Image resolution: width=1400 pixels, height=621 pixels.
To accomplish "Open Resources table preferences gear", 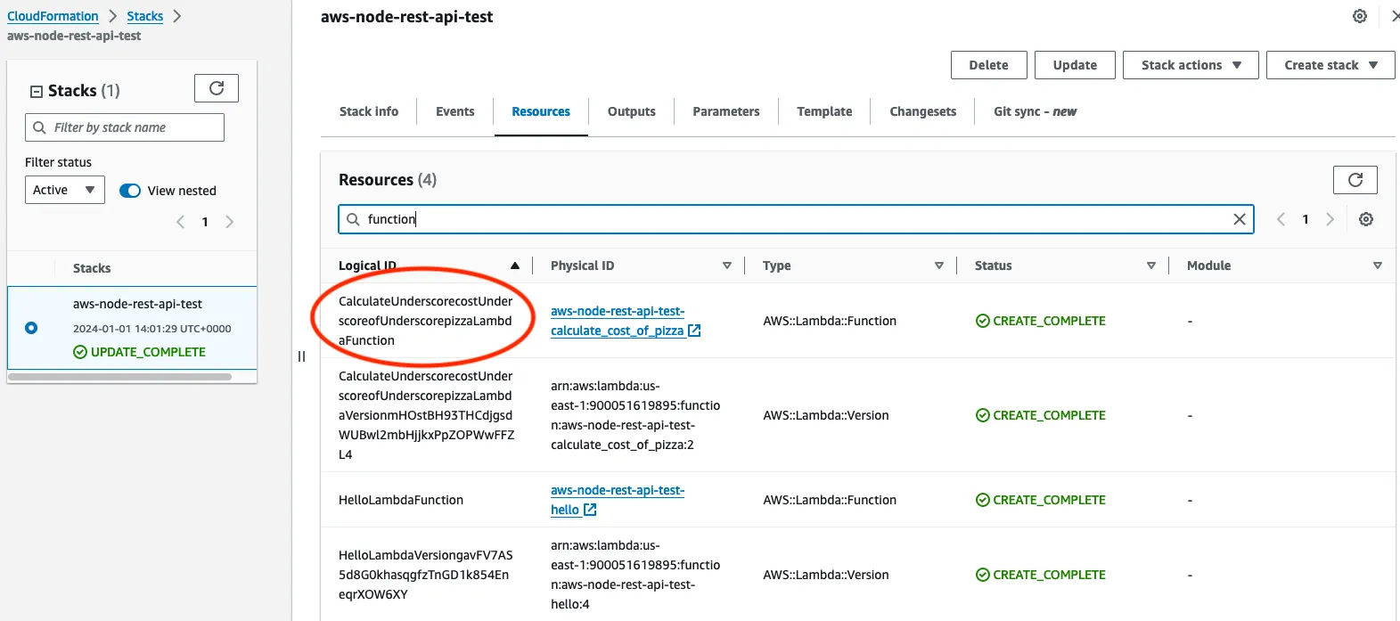I will (x=1365, y=219).
